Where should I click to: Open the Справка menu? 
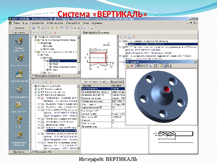click(x=97, y=23)
